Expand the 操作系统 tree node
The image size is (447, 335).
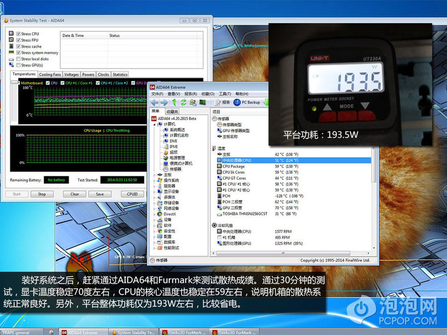(x=154, y=180)
